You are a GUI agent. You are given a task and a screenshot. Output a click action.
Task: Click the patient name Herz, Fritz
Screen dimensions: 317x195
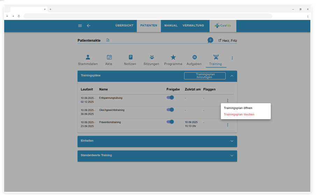coord(230,41)
